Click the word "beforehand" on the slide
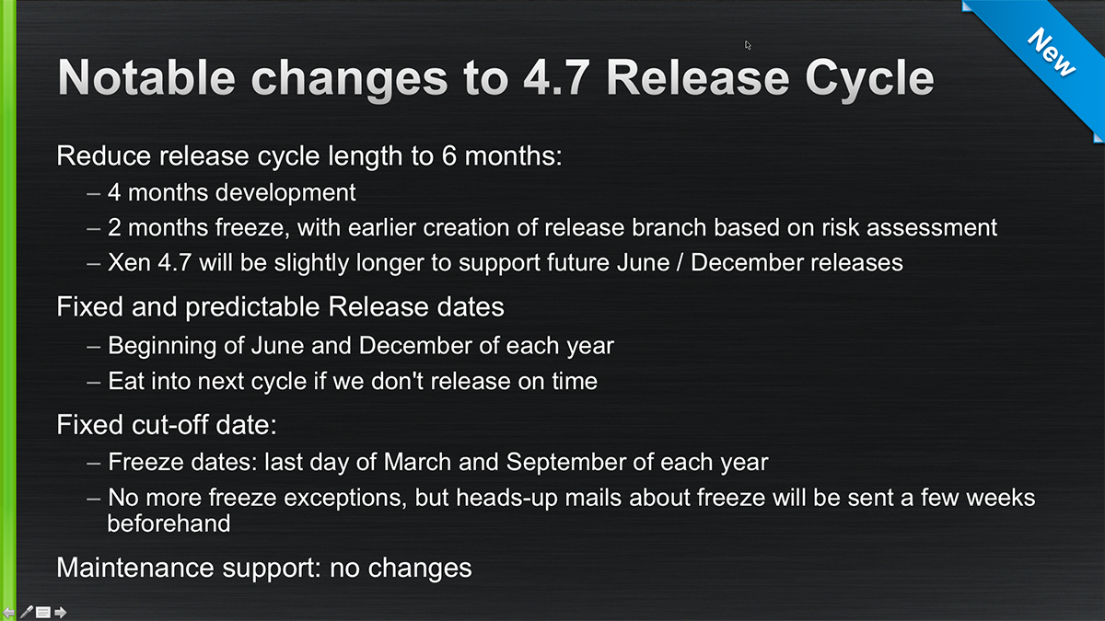The image size is (1105, 621). (x=169, y=523)
